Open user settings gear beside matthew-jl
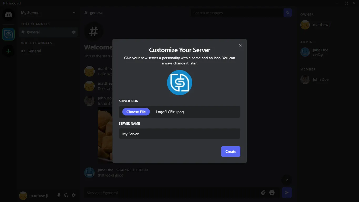The width and height of the screenshot is (359, 202). [74, 195]
